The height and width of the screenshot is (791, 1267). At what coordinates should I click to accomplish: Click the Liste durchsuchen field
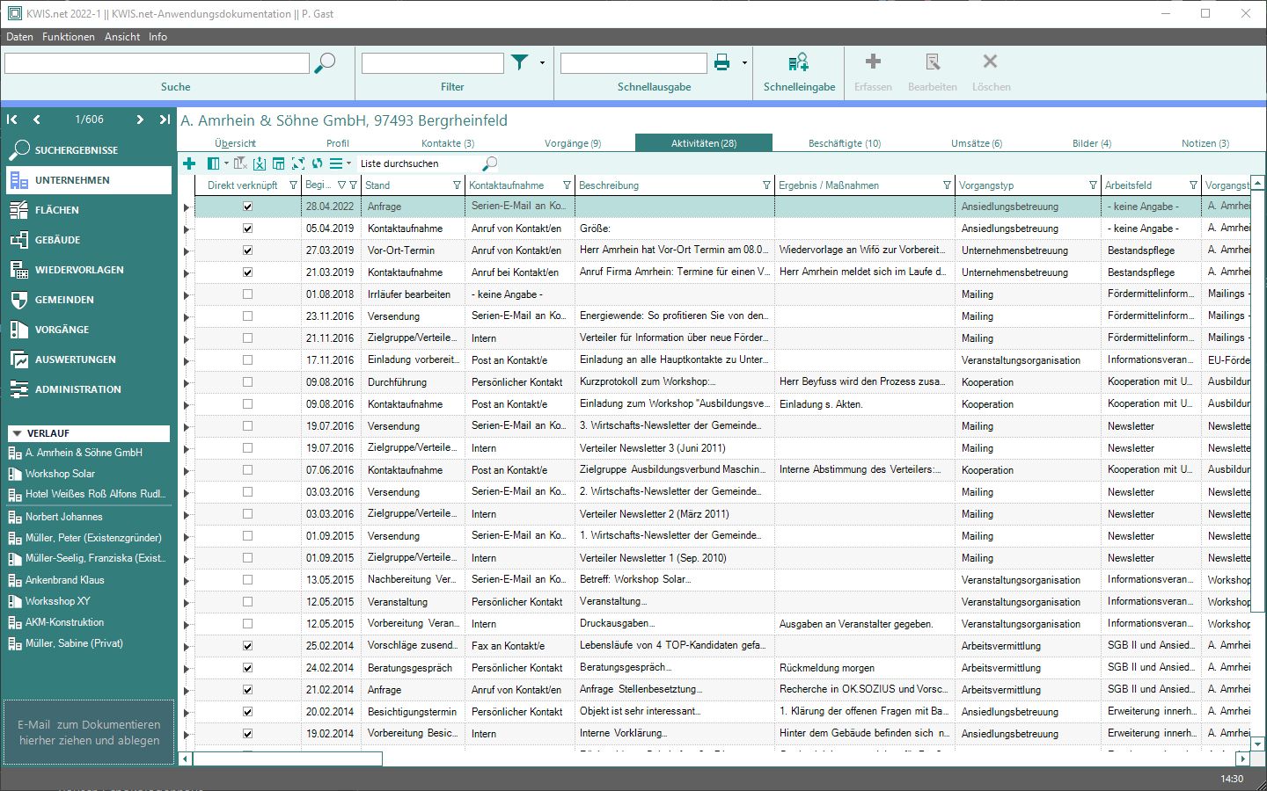418,163
